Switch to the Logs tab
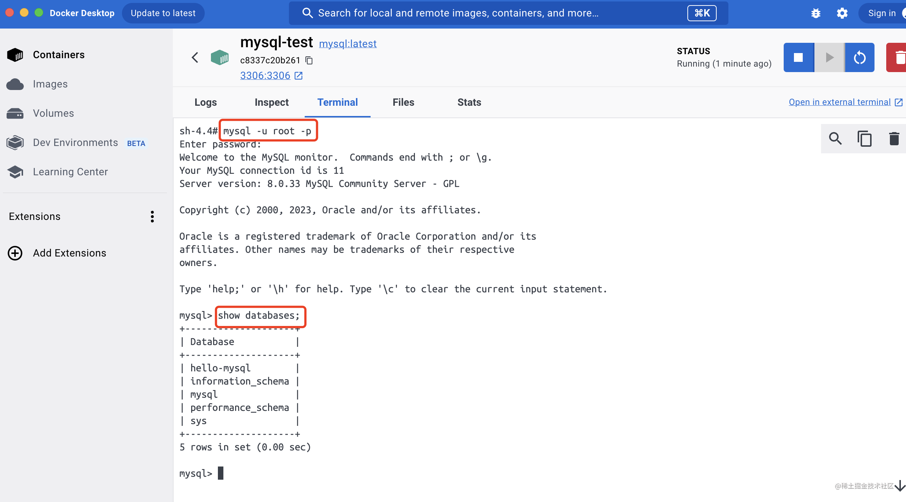 (x=205, y=102)
